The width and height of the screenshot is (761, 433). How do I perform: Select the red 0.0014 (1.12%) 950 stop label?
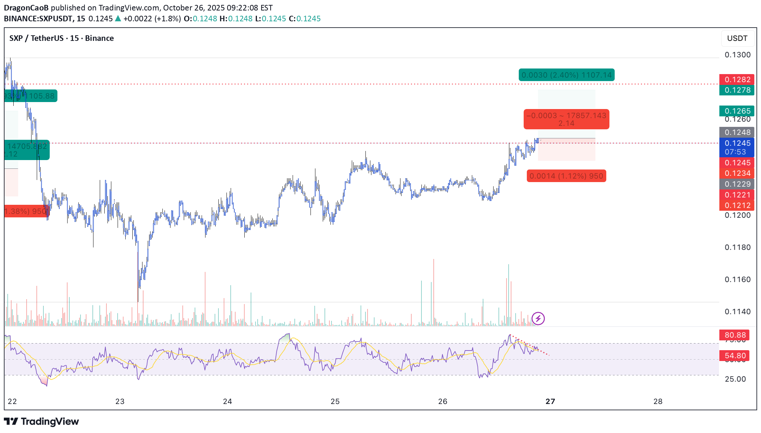point(566,176)
